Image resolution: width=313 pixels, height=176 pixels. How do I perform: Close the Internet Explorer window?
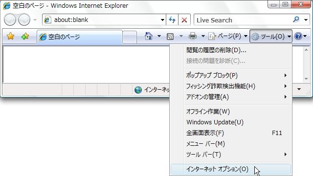pyautogui.click(x=301, y=4)
